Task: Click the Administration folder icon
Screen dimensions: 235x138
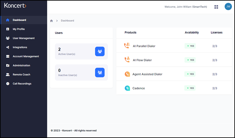Action: coord(8,65)
